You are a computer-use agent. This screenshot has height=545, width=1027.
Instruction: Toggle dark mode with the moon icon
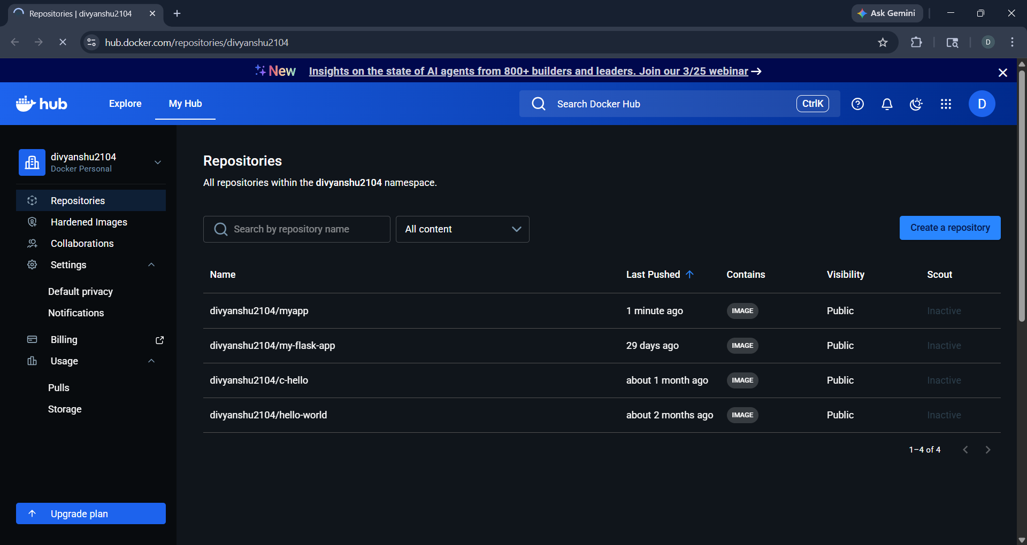click(916, 104)
